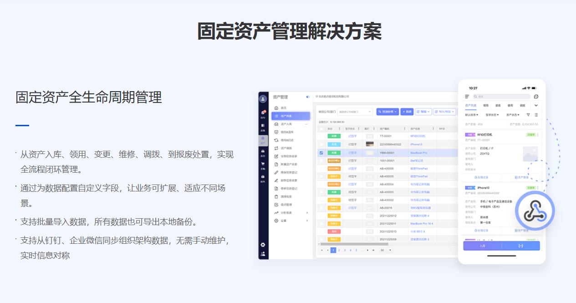Click the scan icon on phone bottom bar

pos(520,246)
